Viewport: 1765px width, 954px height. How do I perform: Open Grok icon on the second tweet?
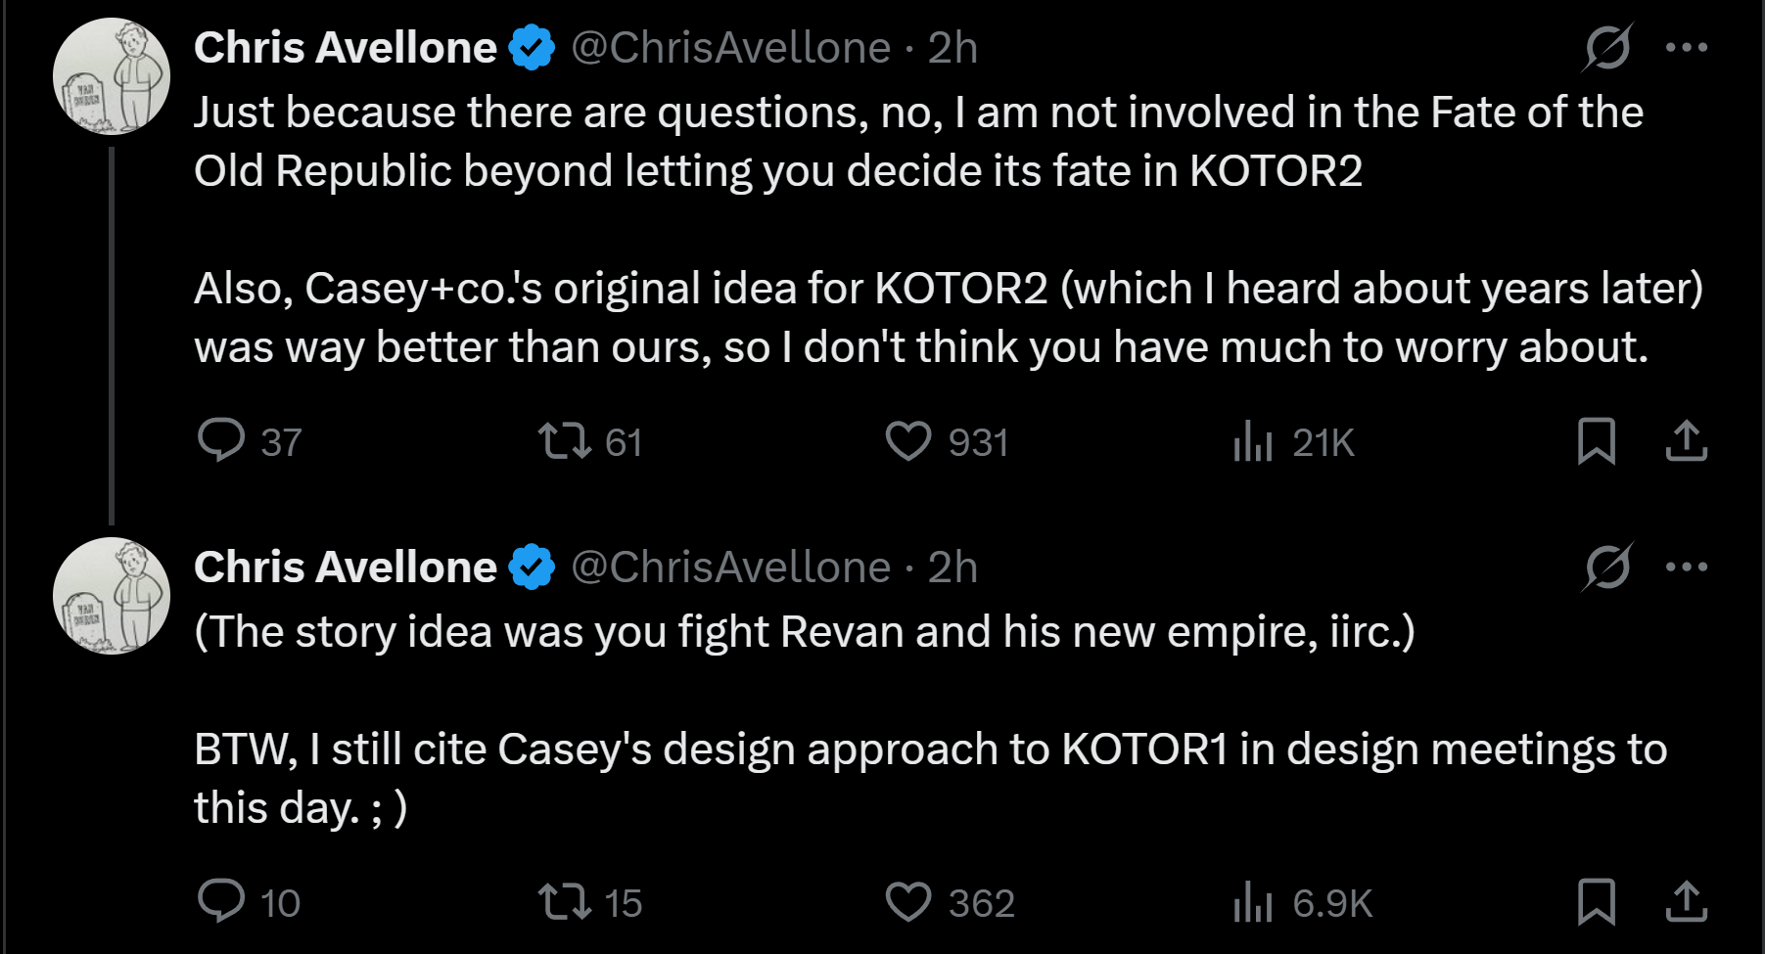(1607, 567)
